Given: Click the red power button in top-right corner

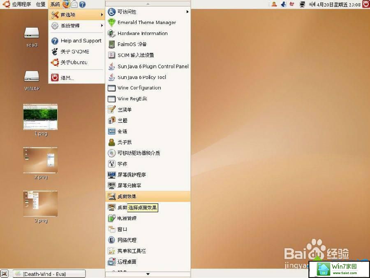Looking at the screenshot, I should click(x=366, y=4).
